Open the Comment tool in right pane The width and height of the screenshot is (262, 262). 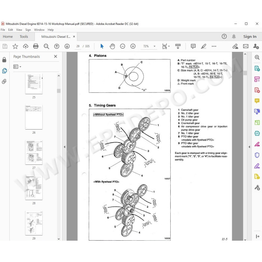click(257, 101)
